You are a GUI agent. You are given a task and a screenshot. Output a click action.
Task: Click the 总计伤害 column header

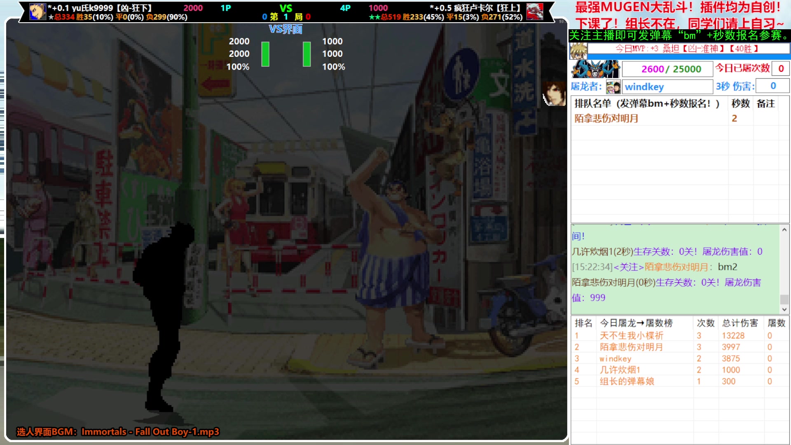[x=740, y=323]
